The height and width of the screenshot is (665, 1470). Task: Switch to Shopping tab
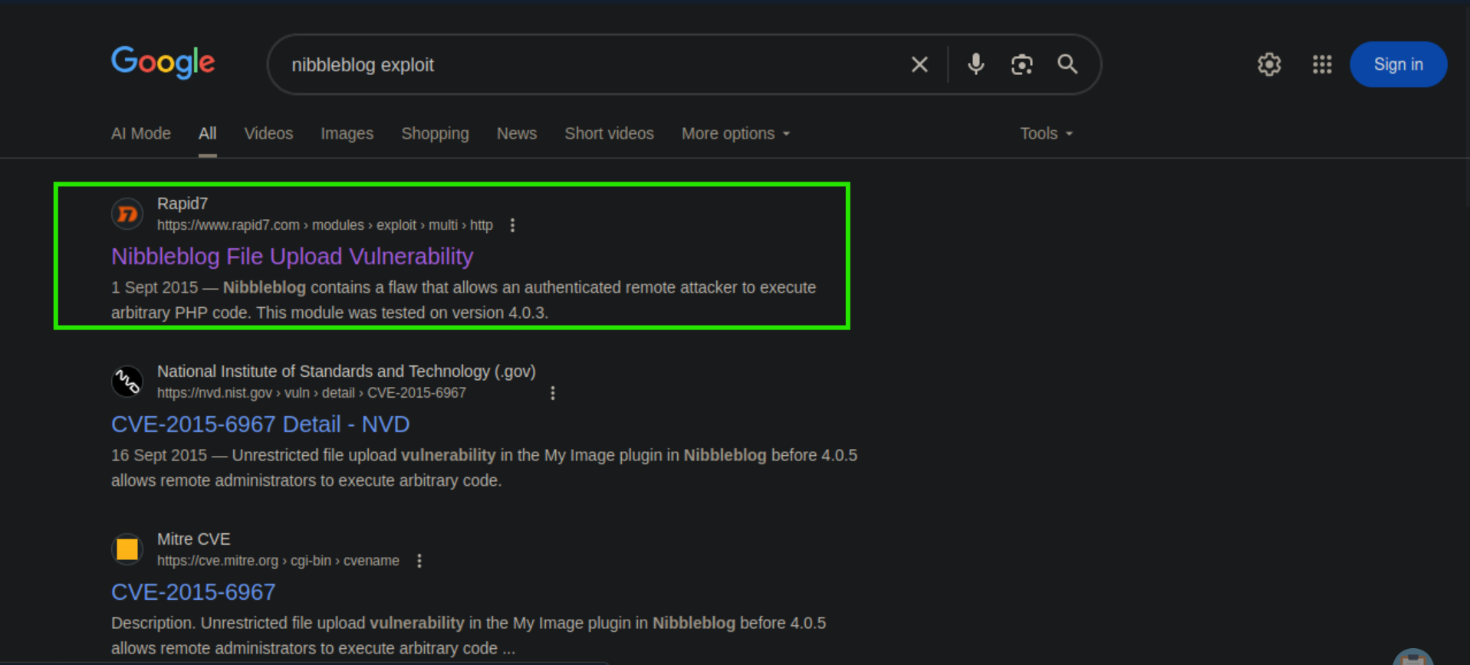pos(435,133)
